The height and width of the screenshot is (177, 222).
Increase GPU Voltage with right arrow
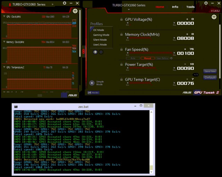click(x=174, y=23)
